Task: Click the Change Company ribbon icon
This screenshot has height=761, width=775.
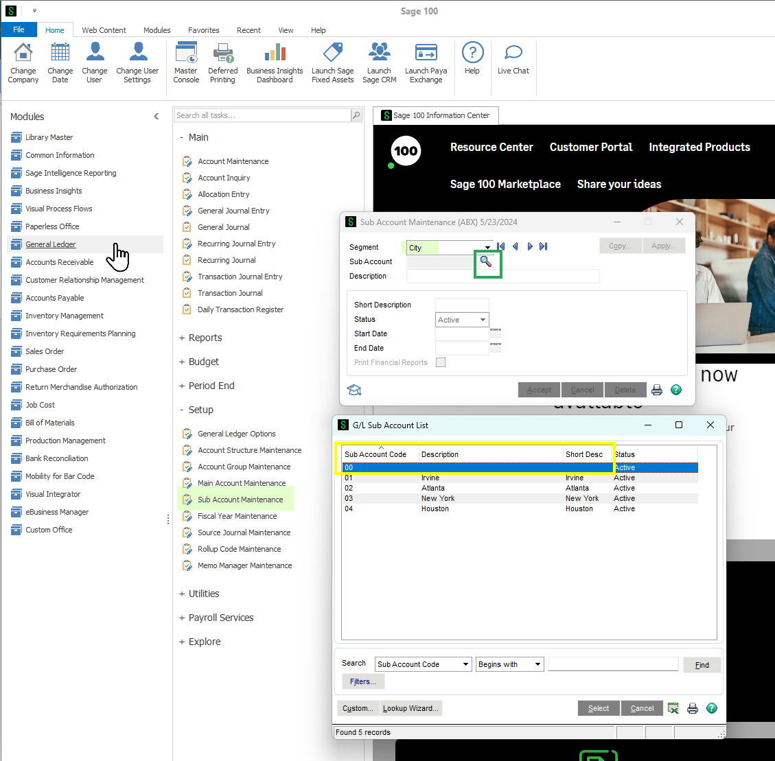Action: (x=23, y=62)
